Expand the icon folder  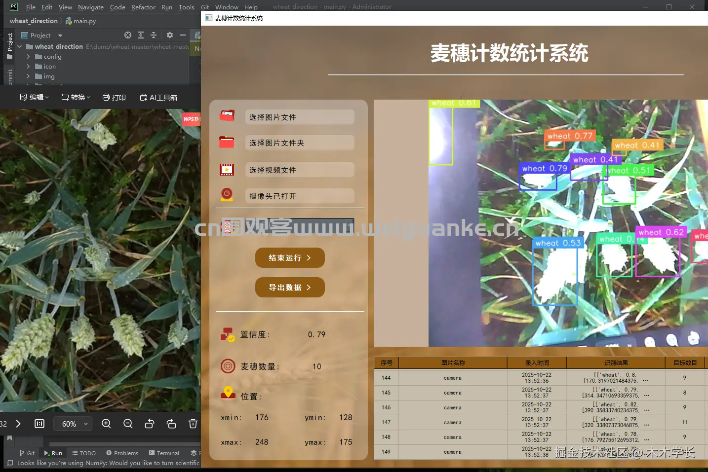pyautogui.click(x=28, y=66)
